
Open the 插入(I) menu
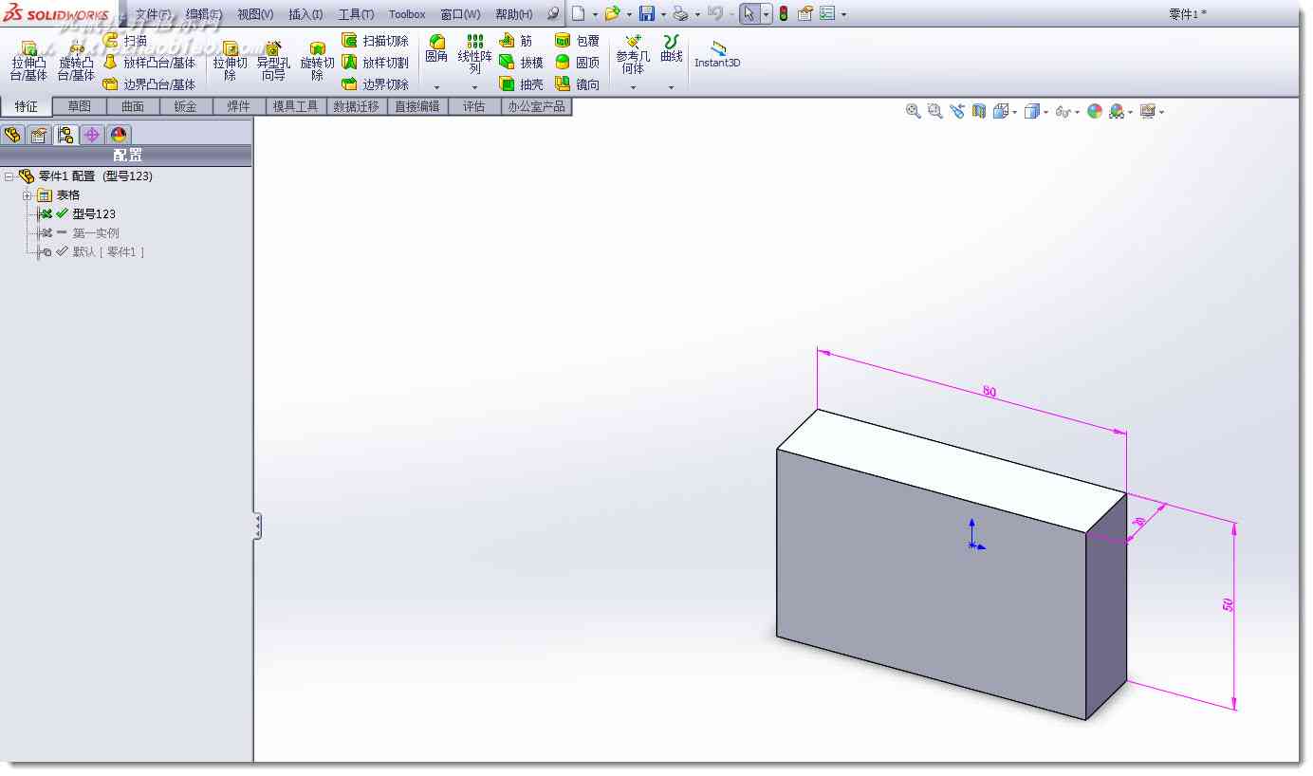tap(305, 14)
